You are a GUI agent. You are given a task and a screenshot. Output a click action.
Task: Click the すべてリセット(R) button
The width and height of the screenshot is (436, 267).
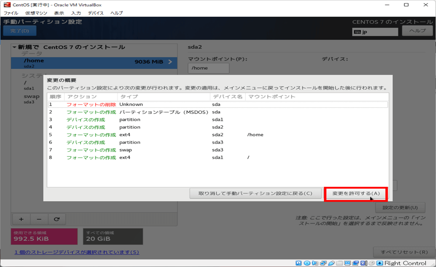pos(404,252)
